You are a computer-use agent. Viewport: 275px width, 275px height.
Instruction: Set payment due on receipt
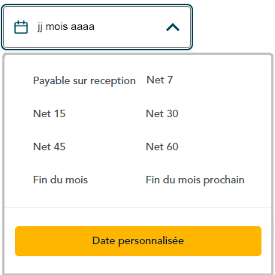pos(84,81)
